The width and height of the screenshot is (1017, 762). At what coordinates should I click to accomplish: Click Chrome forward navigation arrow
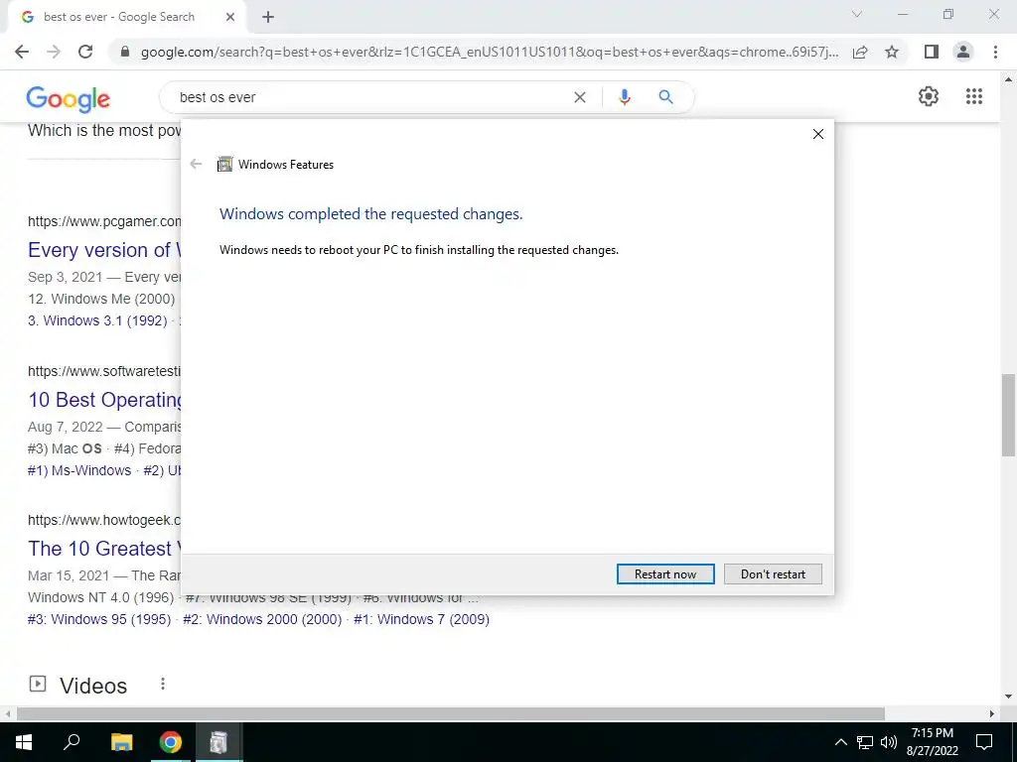54,52
